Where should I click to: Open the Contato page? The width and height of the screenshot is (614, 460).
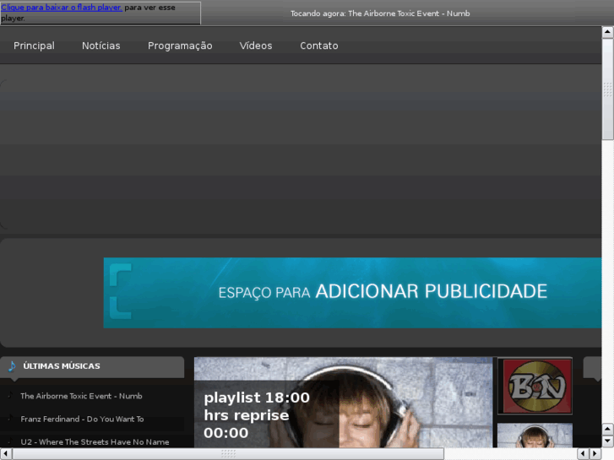(x=319, y=46)
